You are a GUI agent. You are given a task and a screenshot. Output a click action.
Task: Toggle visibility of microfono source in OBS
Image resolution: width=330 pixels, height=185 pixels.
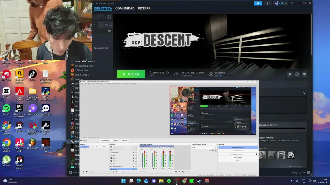(x=134, y=153)
